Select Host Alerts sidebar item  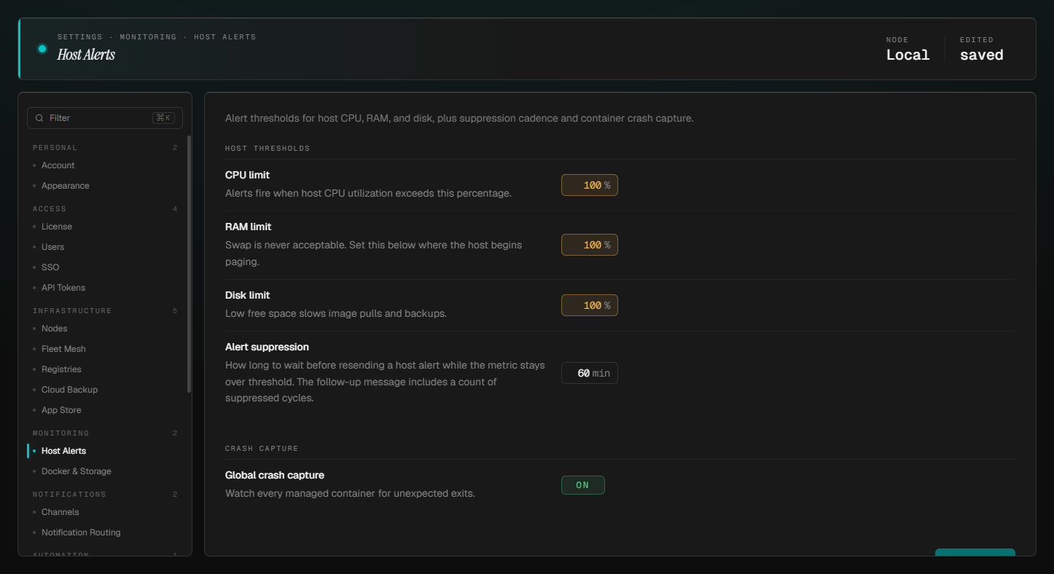tap(63, 451)
